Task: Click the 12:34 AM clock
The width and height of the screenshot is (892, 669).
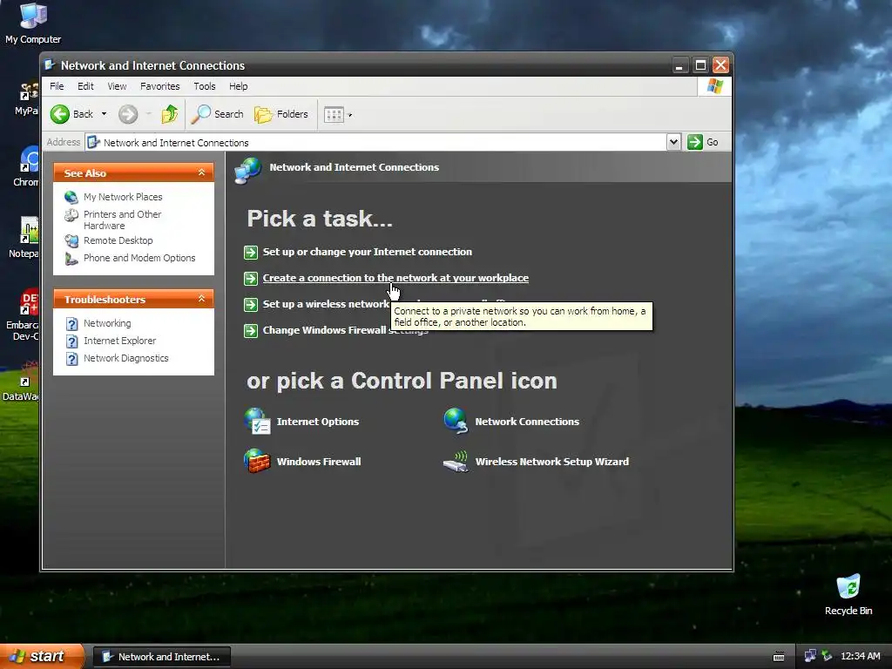Action: [860, 657]
